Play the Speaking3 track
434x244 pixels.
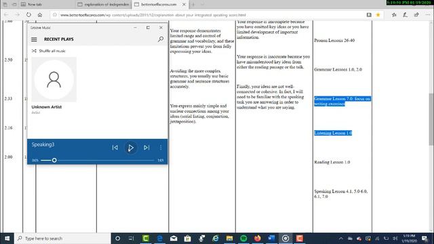pos(131,148)
